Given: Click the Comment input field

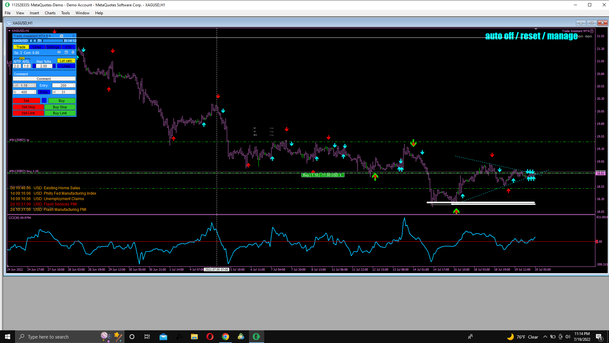Looking at the screenshot, I should click(x=44, y=79).
